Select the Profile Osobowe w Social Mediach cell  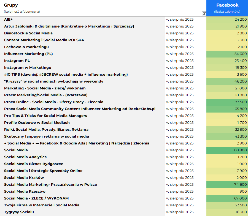coord(37,123)
